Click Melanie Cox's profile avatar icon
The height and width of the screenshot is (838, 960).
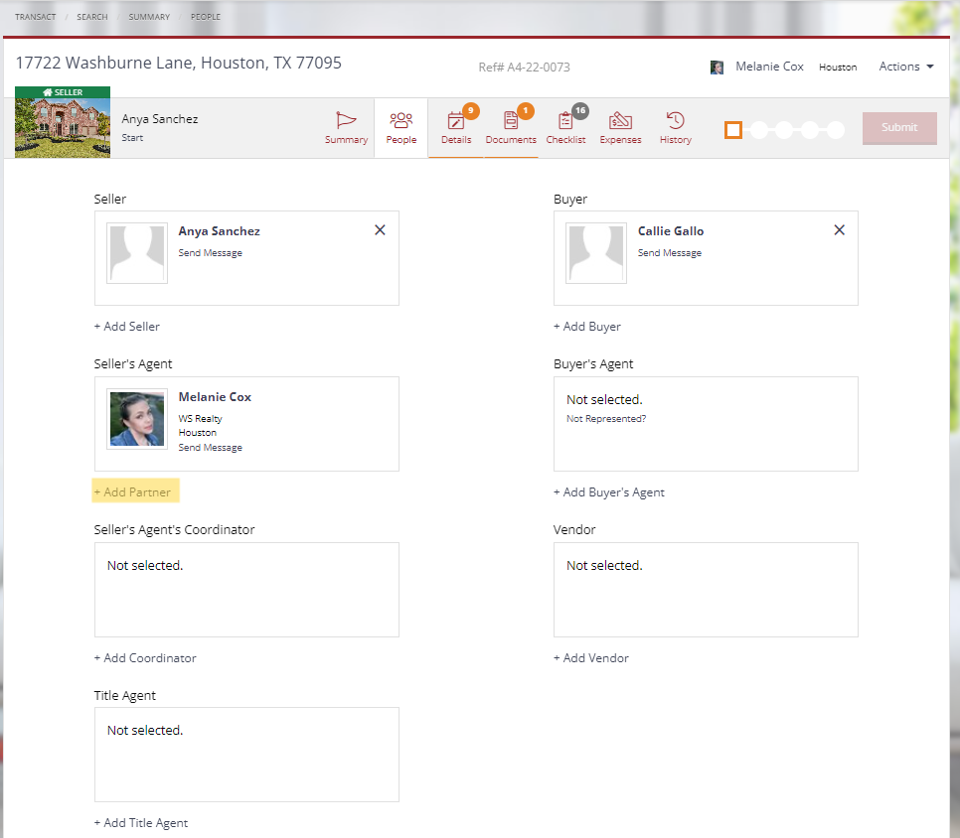717,67
